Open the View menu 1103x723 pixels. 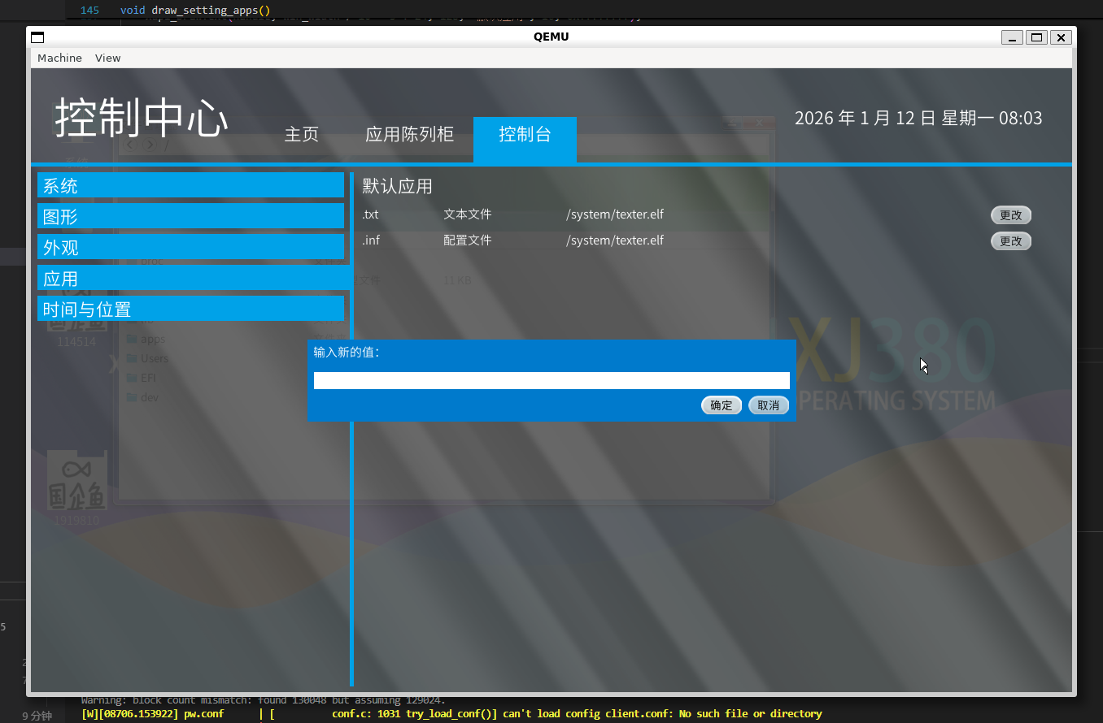[107, 58]
